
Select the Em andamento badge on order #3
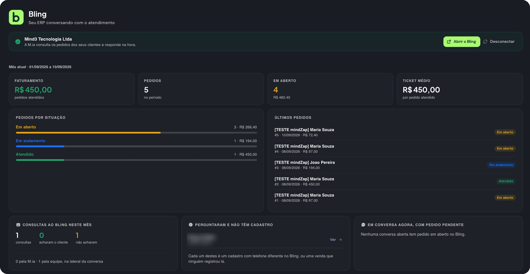point(501,165)
